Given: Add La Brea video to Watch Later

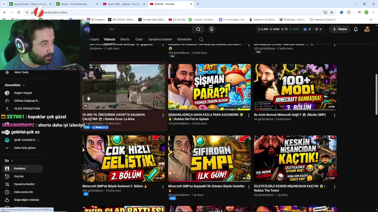Looking at the screenshot, I should (x=161, y=68).
